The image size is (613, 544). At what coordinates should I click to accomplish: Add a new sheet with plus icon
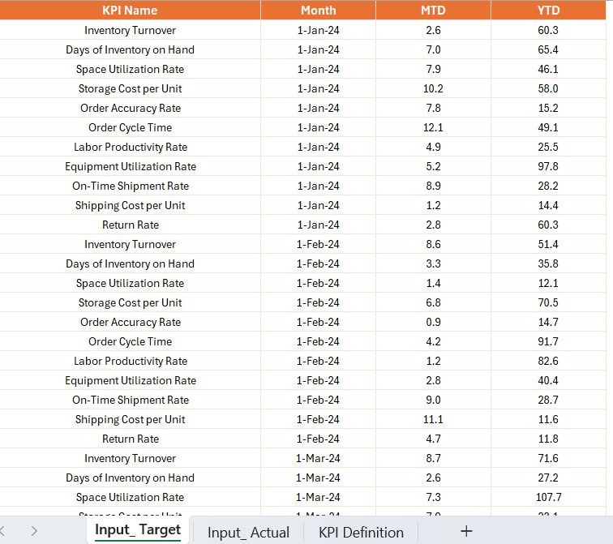[x=466, y=531]
